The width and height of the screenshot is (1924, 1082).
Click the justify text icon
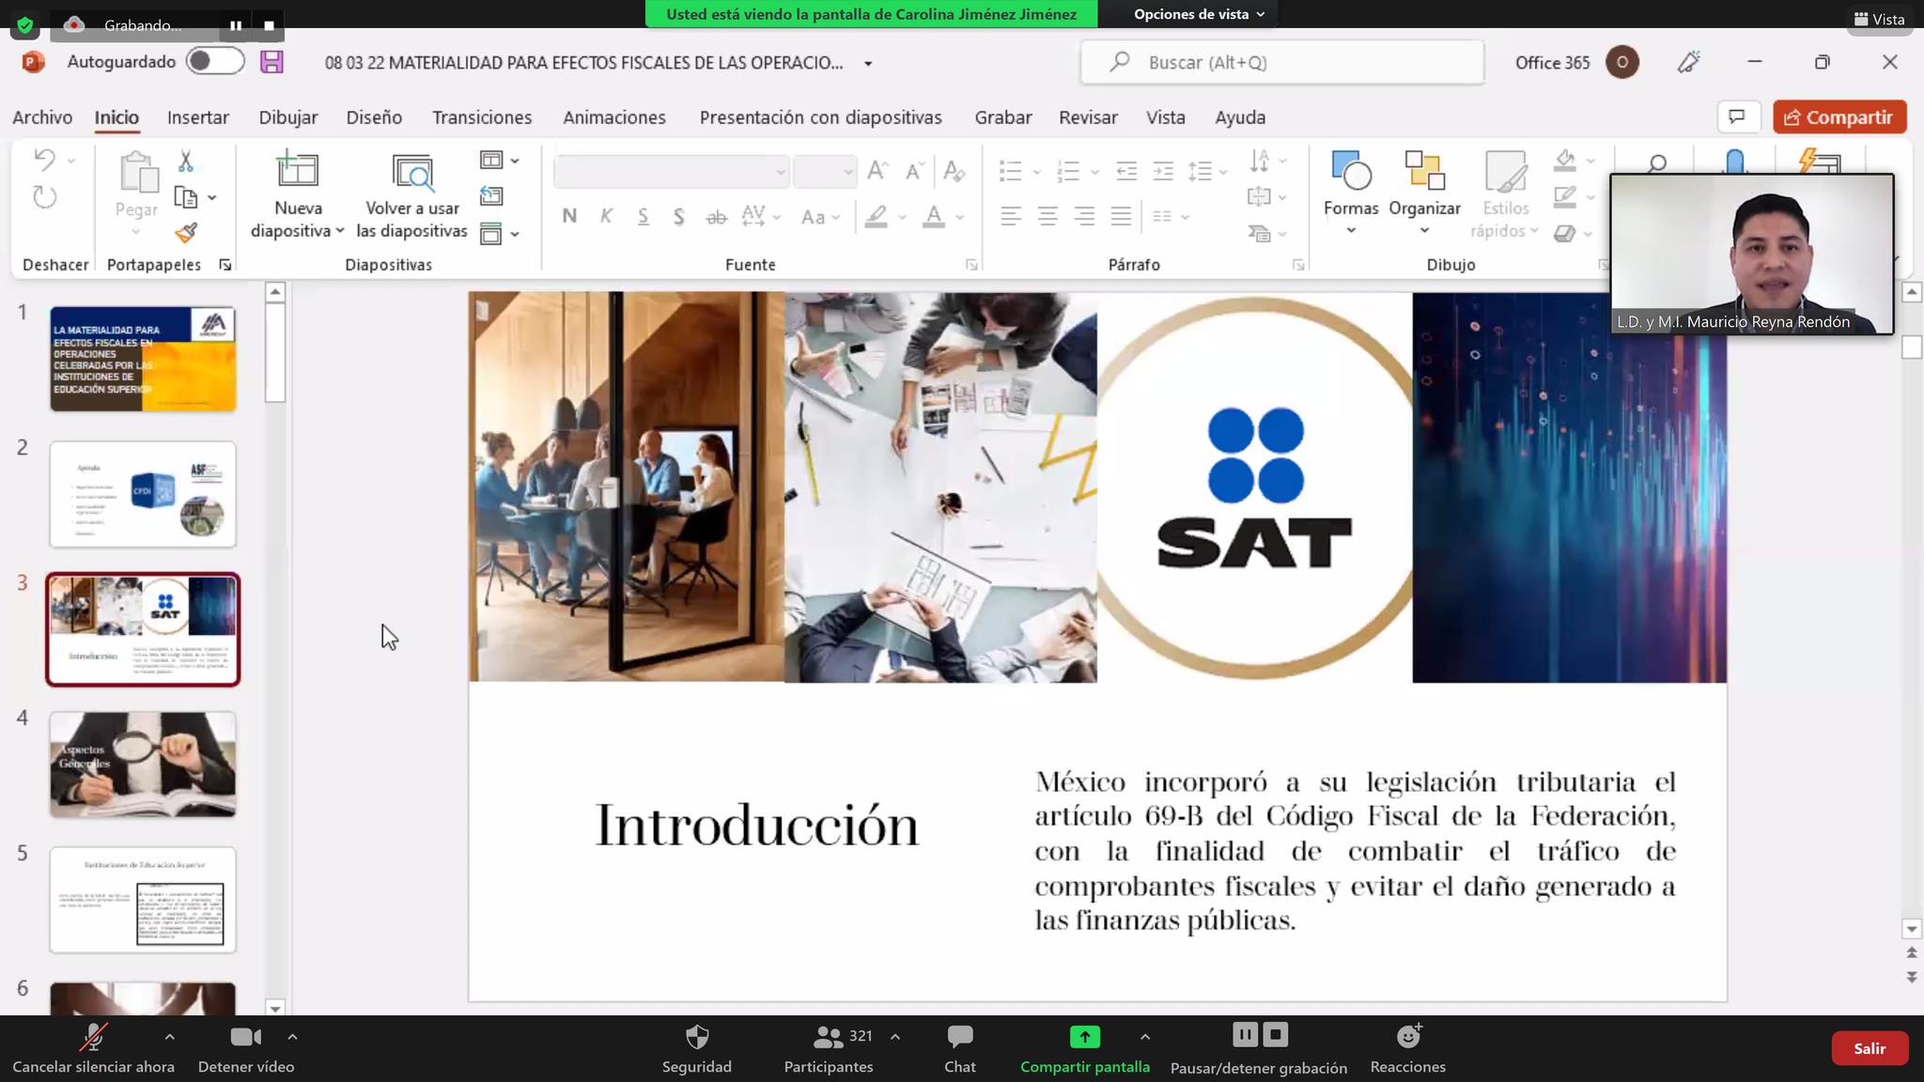1121,216
